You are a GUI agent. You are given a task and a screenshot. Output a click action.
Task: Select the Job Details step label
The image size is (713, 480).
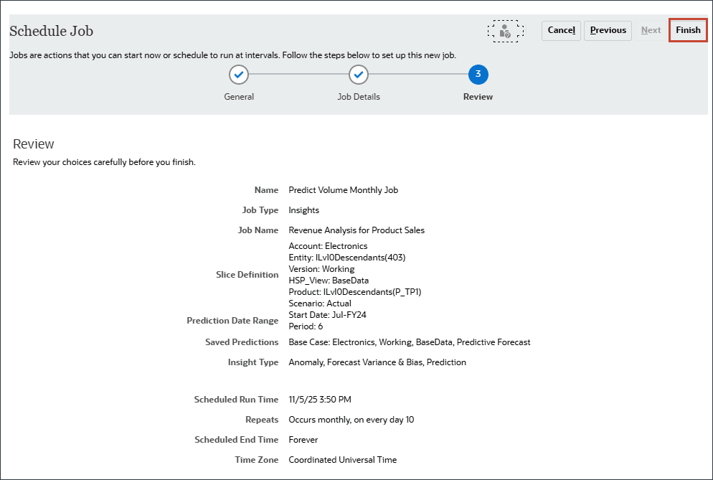(359, 96)
